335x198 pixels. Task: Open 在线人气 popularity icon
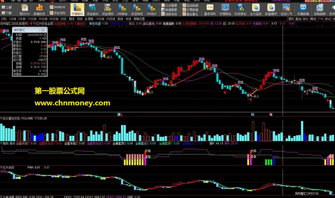click(286, 10)
